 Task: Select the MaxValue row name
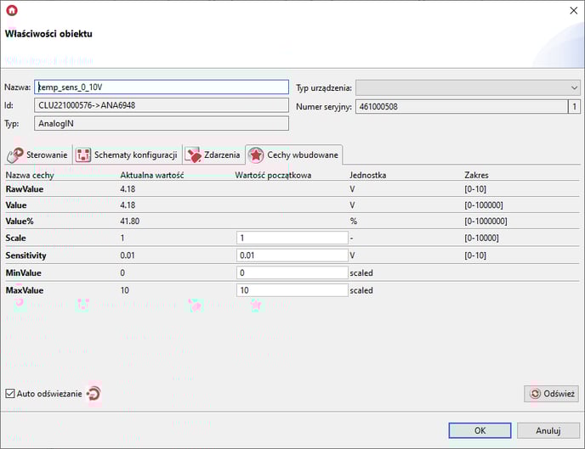click(x=25, y=290)
